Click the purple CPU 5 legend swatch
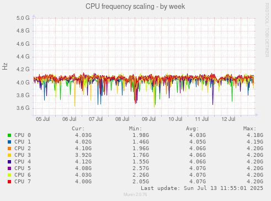The height and width of the screenshot is (201, 271). [9, 168]
